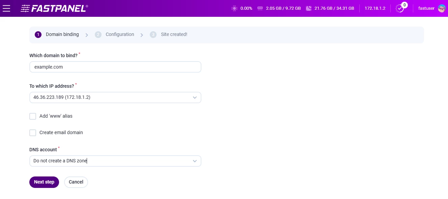
Task: Open the chevron on the IP selector
Action: point(195,97)
